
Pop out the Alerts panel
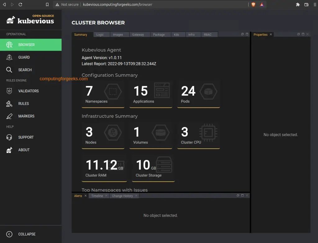(238, 195)
